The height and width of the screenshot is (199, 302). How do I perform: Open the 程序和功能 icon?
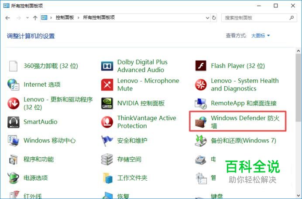coord(13,159)
